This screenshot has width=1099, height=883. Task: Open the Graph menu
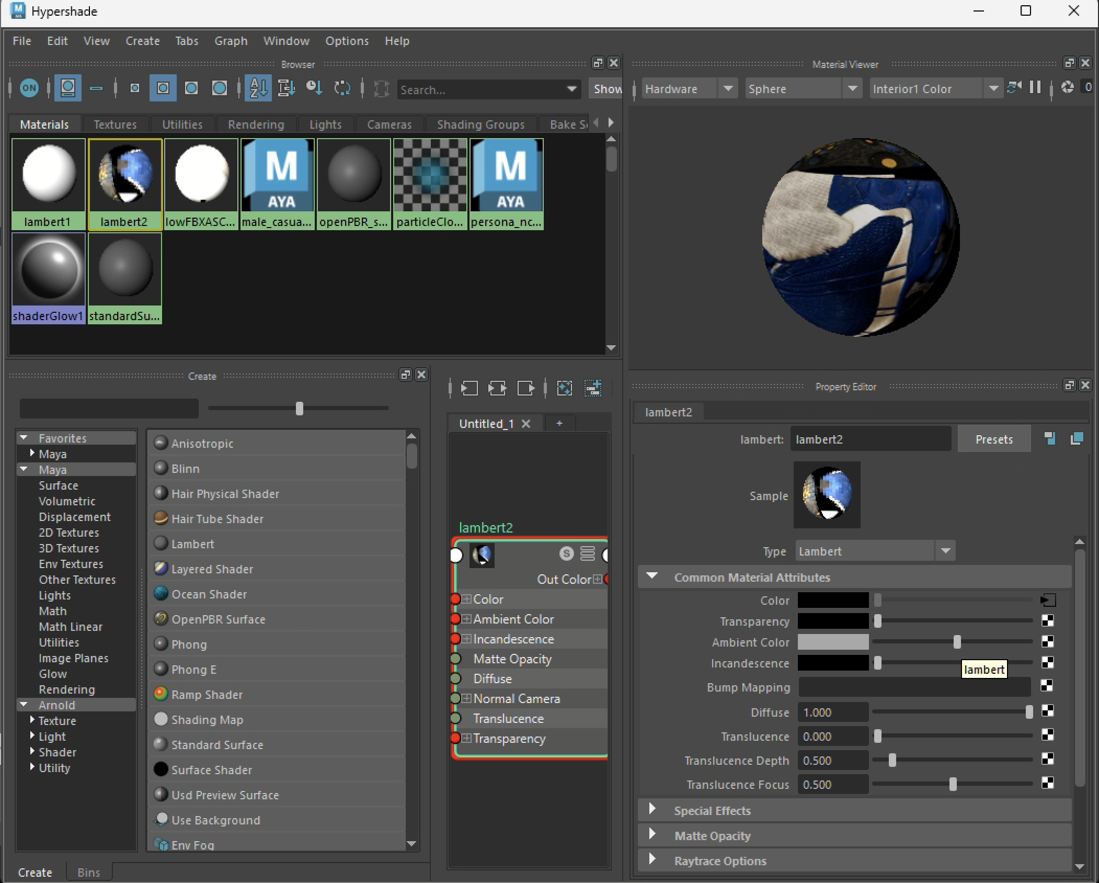[x=231, y=41]
